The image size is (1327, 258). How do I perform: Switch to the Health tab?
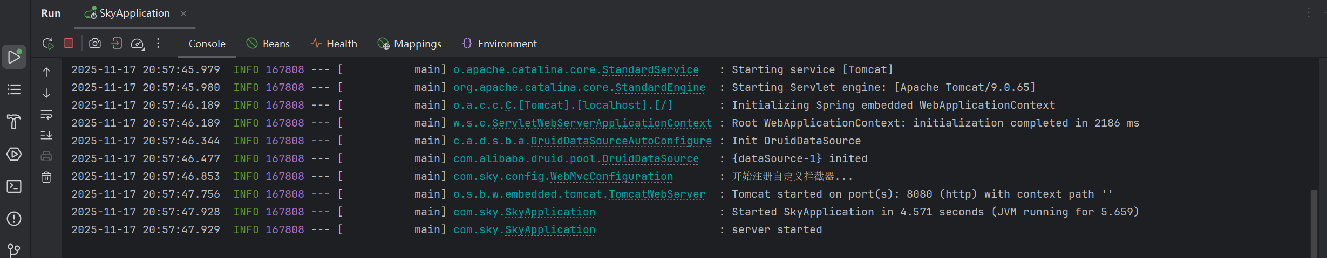click(x=334, y=44)
